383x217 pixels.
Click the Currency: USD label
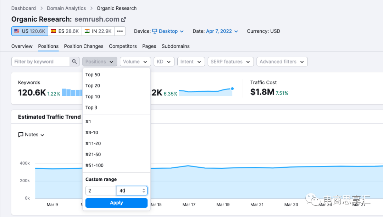263,31
